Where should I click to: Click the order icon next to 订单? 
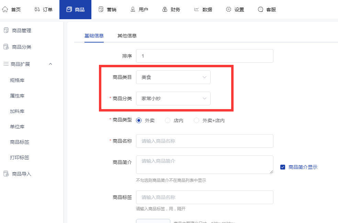37,10
